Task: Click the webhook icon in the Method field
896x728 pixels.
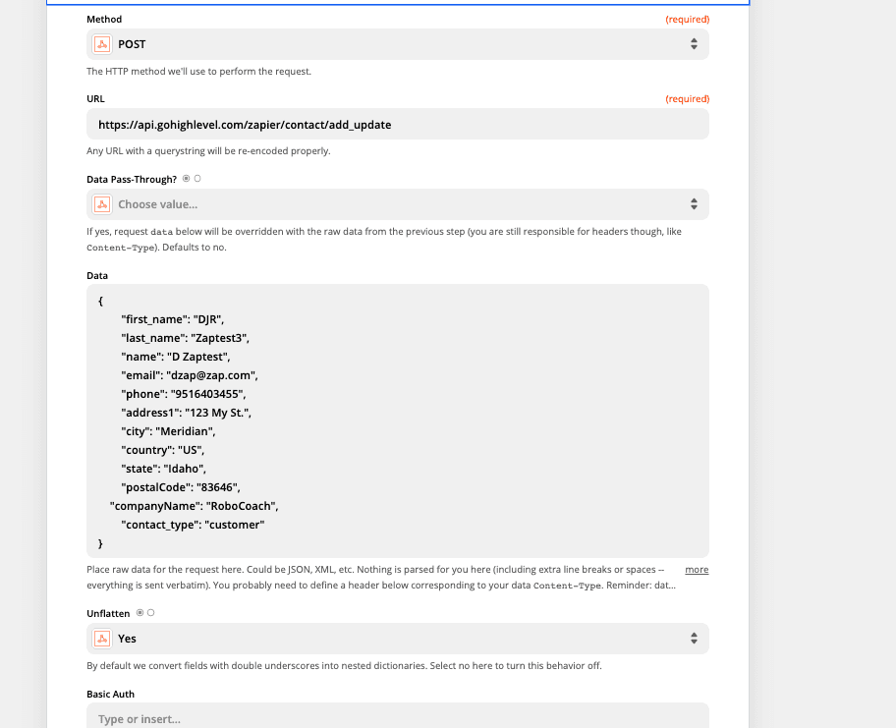Action: pos(102,44)
